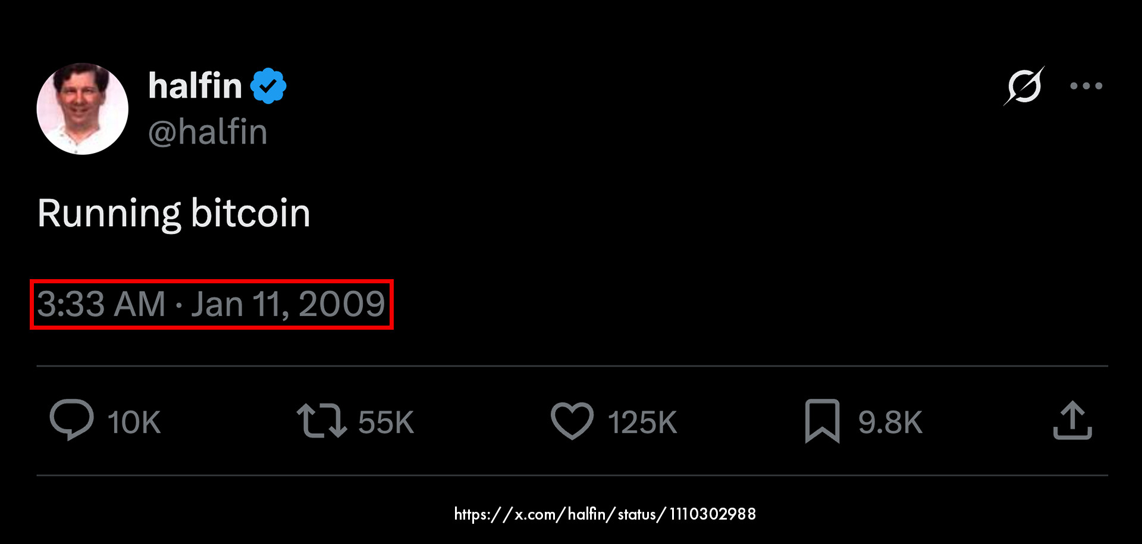Click the blue verified checkmark badge

[x=268, y=86]
